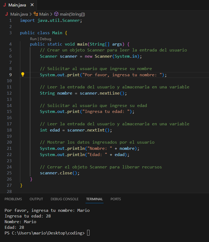The height and width of the screenshot is (242, 209).
Task: Click the 'Scanner scanner = new Scanner' line
Action: click(x=91, y=56)
